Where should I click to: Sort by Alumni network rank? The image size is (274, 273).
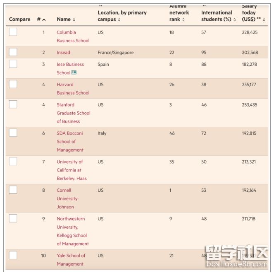tap(183, 19)
